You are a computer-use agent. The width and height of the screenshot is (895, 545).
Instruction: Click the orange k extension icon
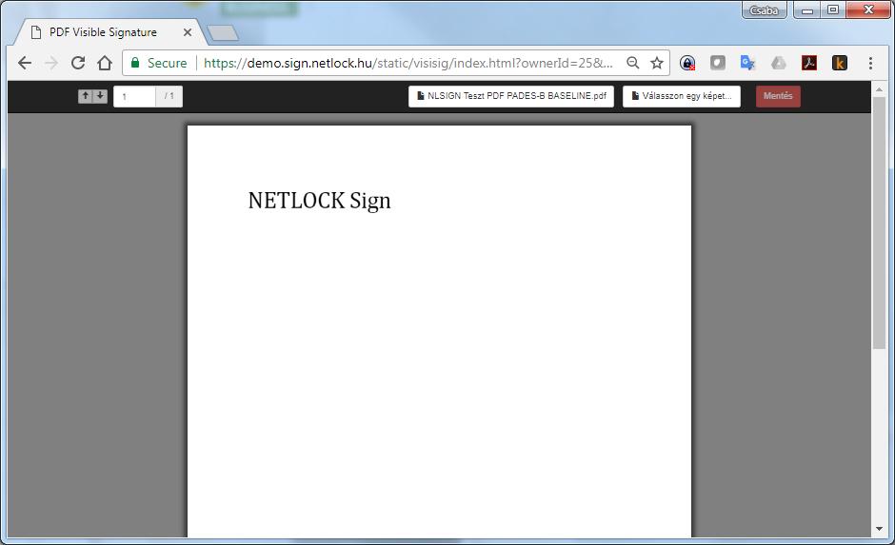[x=840, y=63]
